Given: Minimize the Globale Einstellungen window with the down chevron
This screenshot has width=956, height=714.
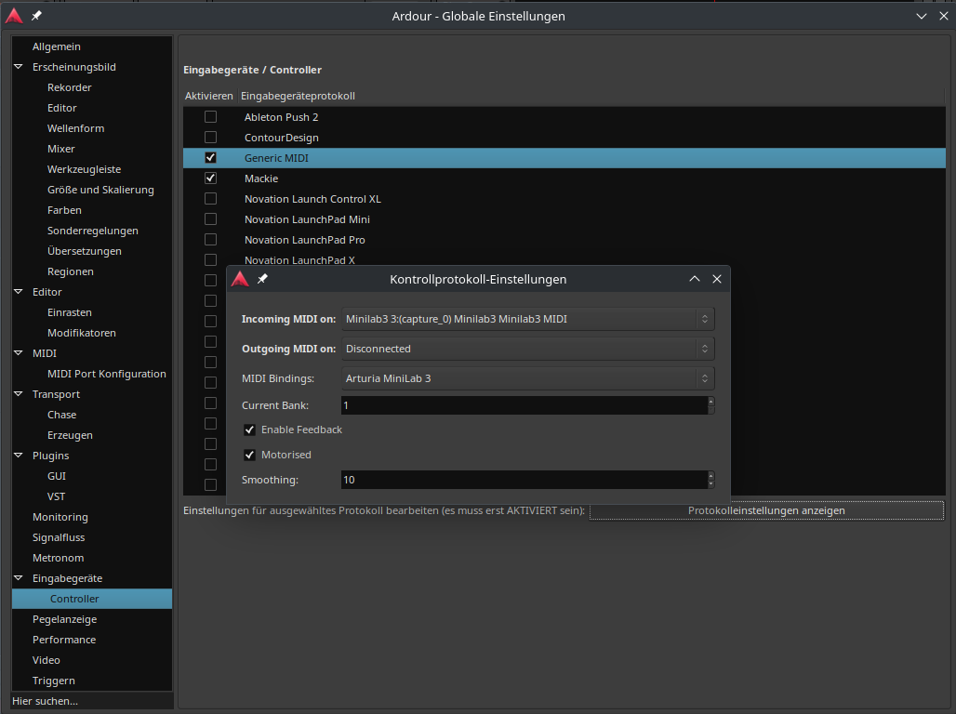Looking at the screenshot, I should (x=922, y=16).
